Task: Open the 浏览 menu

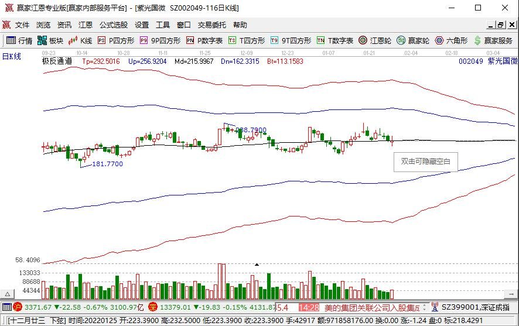Action: [43, 25]
